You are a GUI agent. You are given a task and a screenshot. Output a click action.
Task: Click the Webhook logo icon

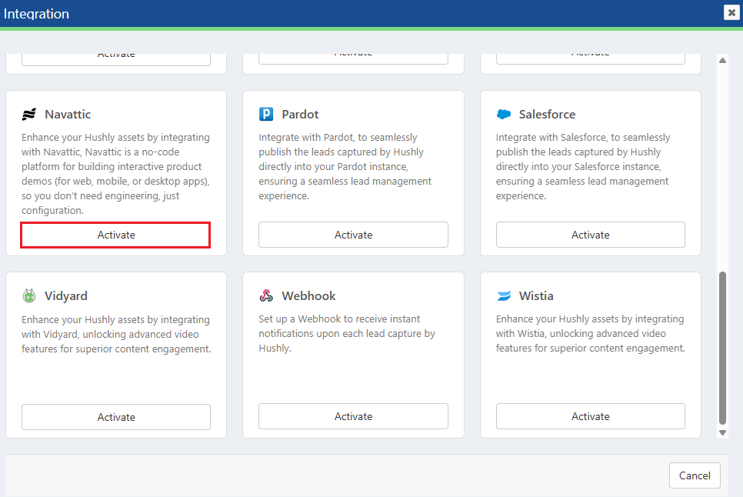pos(266,295)
